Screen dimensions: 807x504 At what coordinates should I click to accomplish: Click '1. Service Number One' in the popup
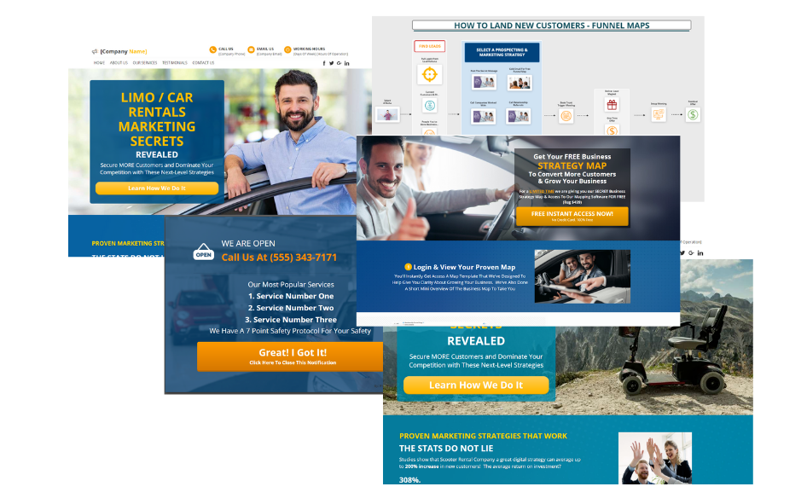(291, 296)
